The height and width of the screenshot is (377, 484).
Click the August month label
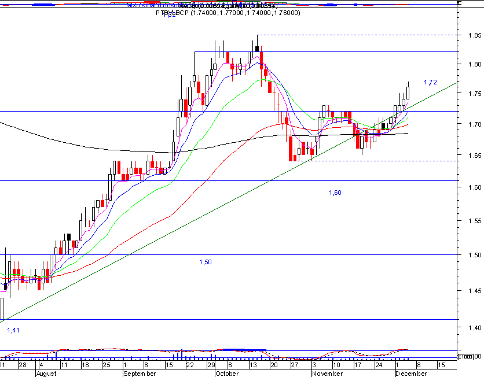point(46,374)
